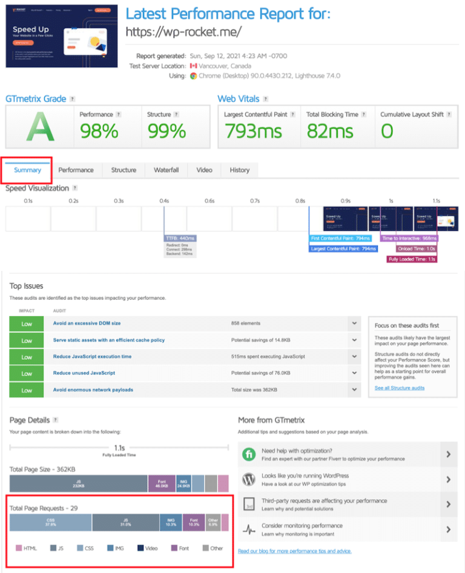Click the third-party requests icon
465x573 pixels.
(x=249, y=505)
